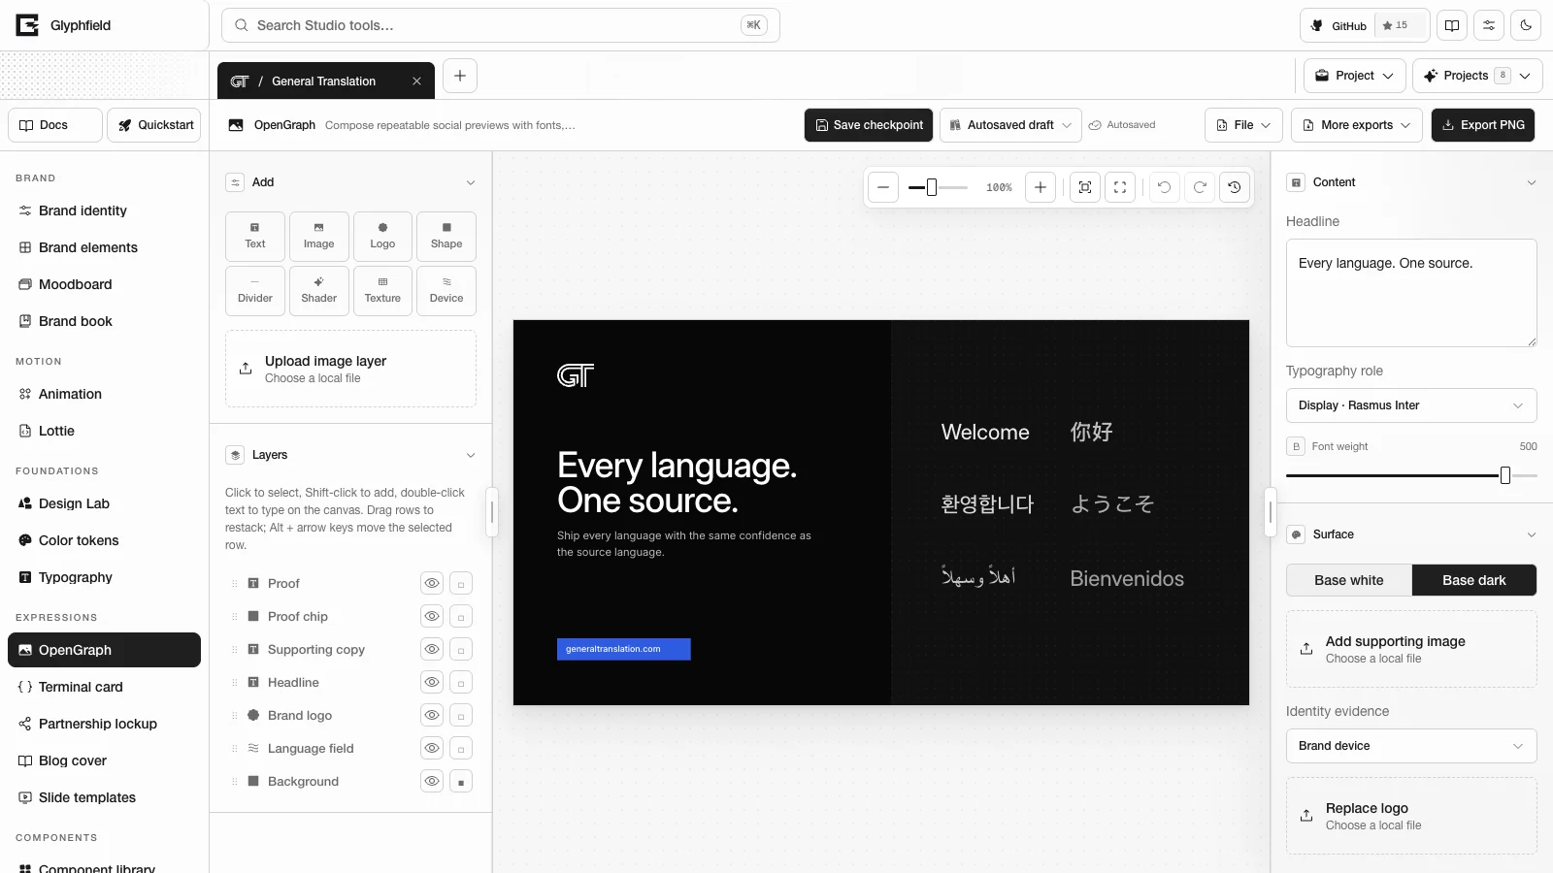1553x873 pixels.
Task: Toggle visibility of Headline layer
Action: click(432, 682)
